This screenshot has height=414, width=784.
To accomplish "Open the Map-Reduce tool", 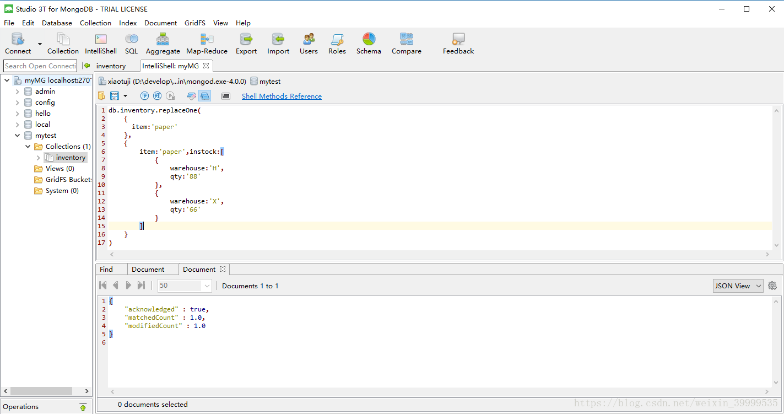I will tap(207, 44).
